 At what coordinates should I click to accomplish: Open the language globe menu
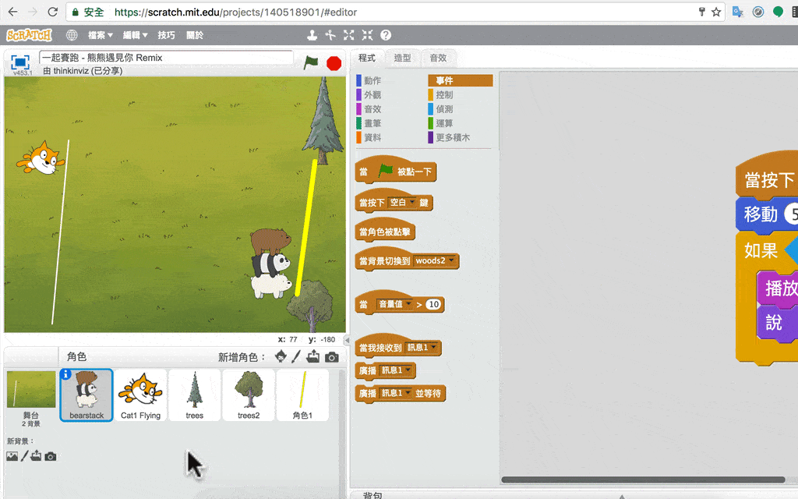[72, 35]
